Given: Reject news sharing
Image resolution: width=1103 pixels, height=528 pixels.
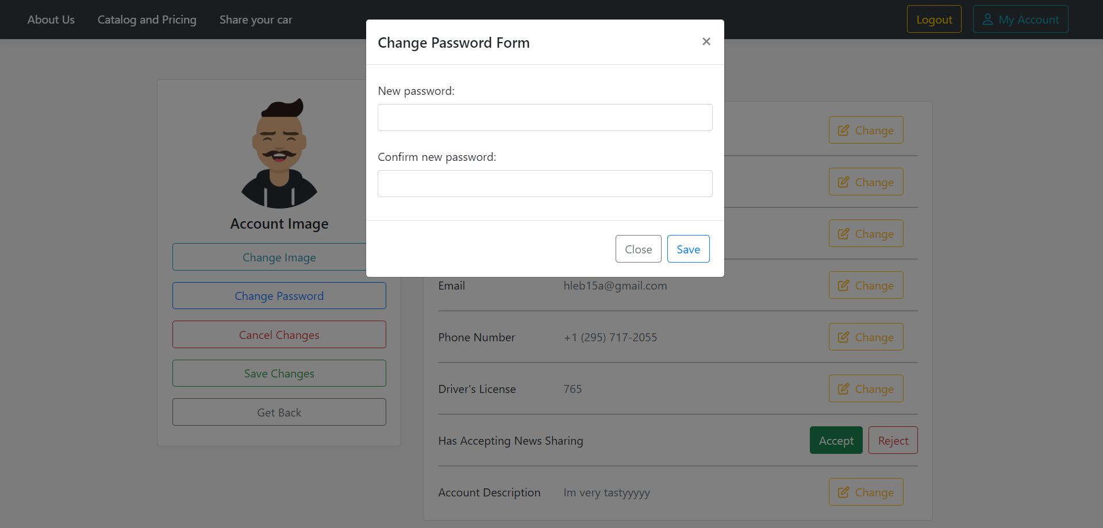Looking at the screenshot, I should pyautogui.click(x=893, y=441).
